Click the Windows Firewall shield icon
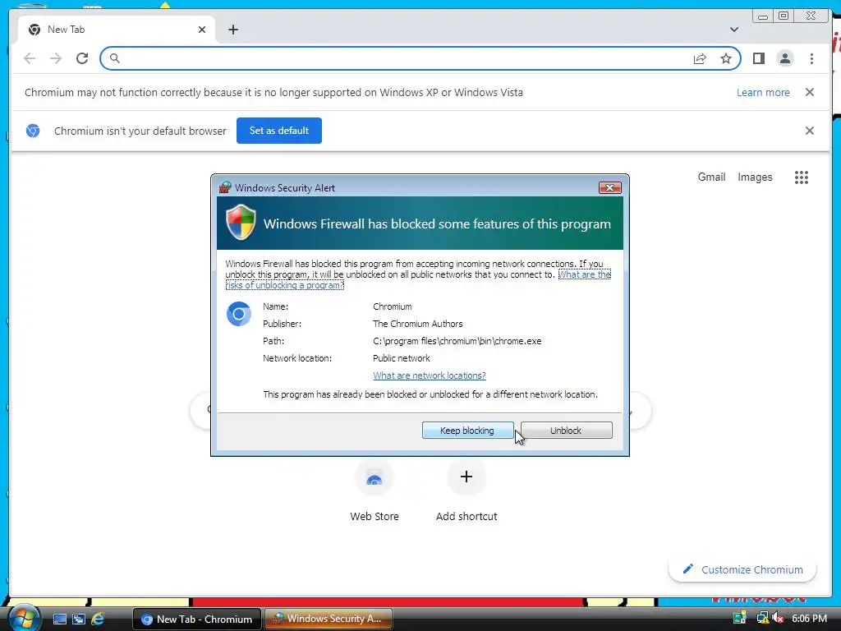Screen dimensions: 841x631 point(241,222)
